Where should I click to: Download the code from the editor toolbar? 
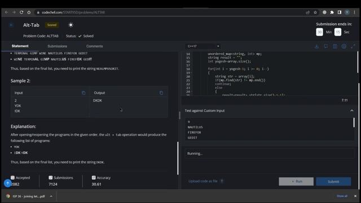pos(316,46)
